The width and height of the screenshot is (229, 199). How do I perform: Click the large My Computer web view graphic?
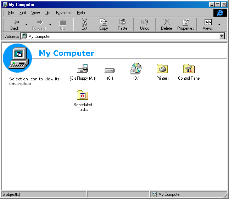point(17,58)
